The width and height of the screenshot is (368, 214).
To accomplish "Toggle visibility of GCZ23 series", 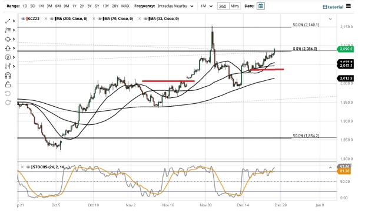I will tap(23, 19).
